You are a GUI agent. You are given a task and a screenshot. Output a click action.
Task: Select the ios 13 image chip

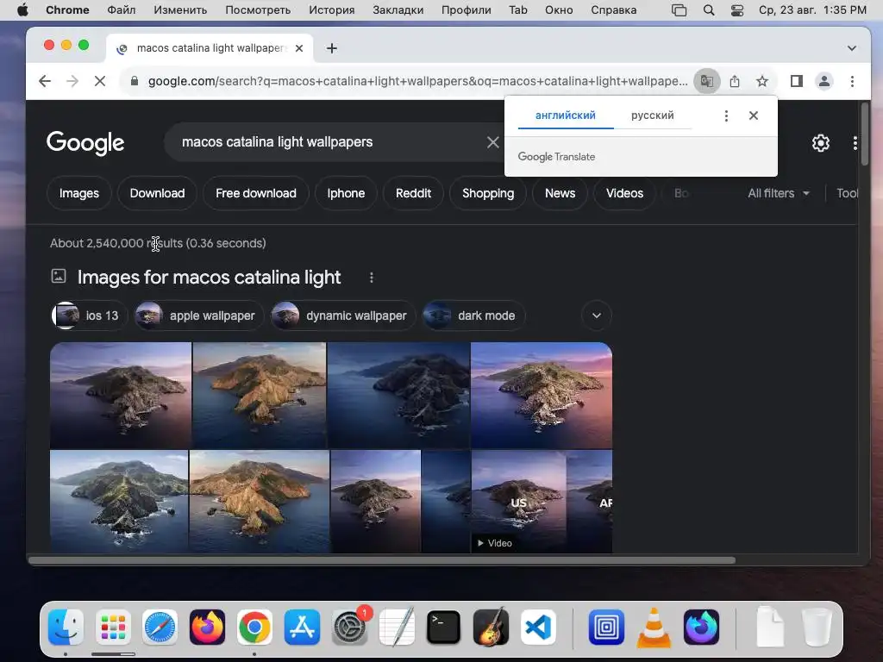[89, 315]
